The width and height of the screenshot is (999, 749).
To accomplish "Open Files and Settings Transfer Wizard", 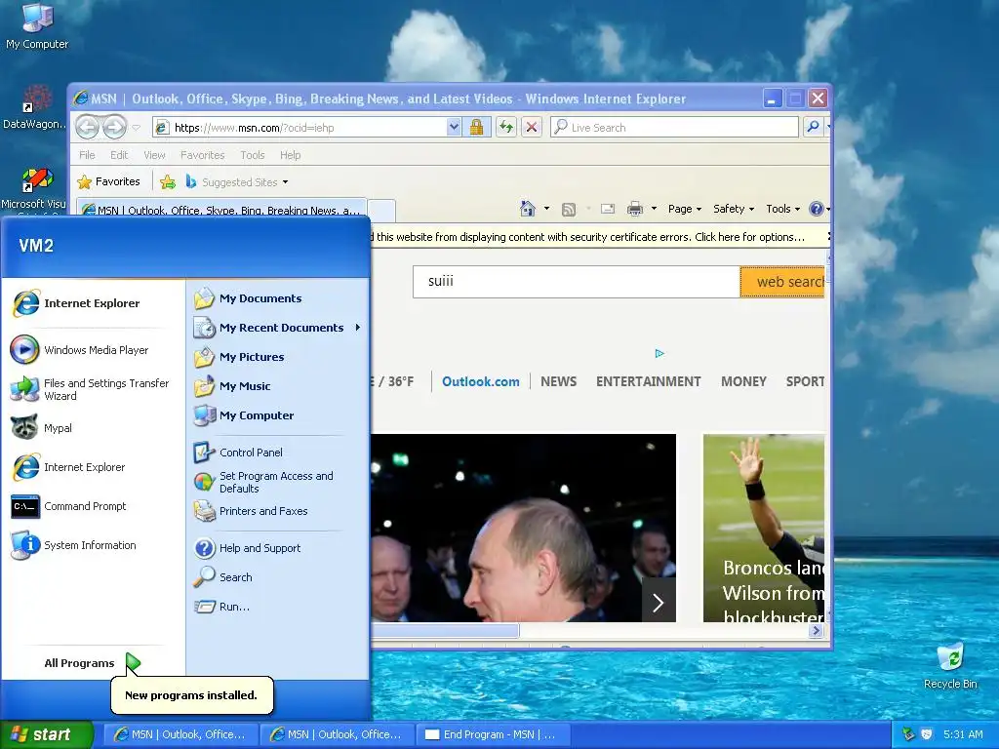I will coord(91,389).
